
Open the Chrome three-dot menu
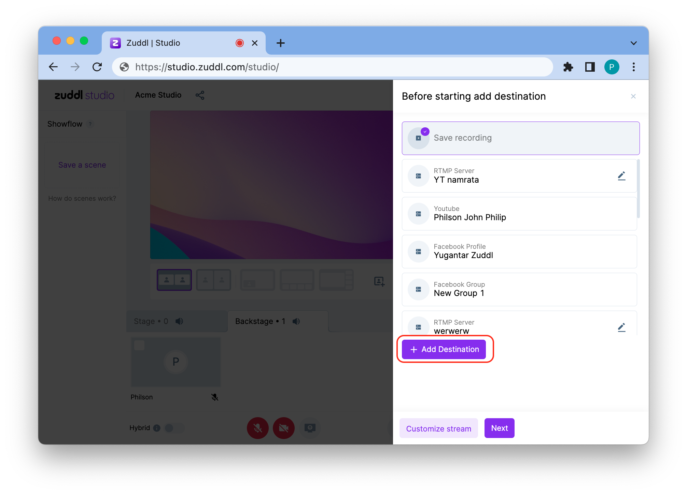coord(633,67)
